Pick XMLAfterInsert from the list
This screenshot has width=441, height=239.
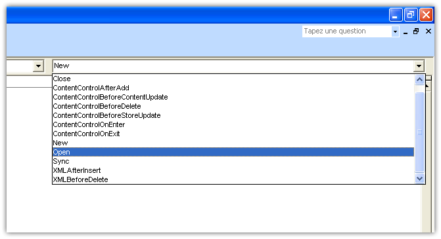[233, 170]
